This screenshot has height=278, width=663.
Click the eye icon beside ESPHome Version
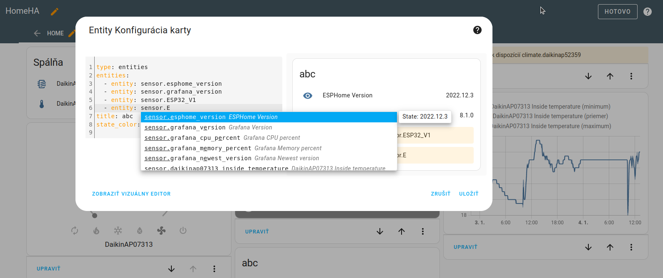(x=308, y=96)
